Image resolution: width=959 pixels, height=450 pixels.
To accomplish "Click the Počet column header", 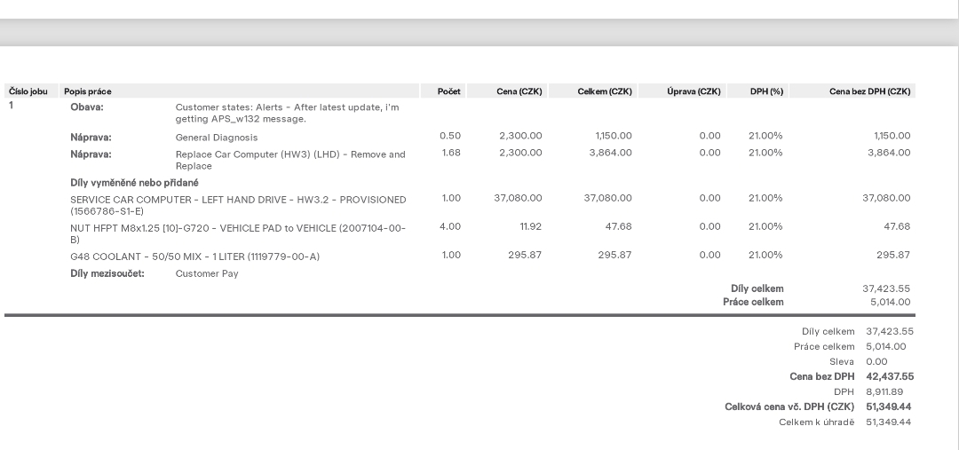I will click(x=448, y=91).
